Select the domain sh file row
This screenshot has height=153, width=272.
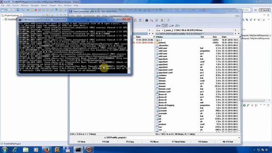click(197, 86)
